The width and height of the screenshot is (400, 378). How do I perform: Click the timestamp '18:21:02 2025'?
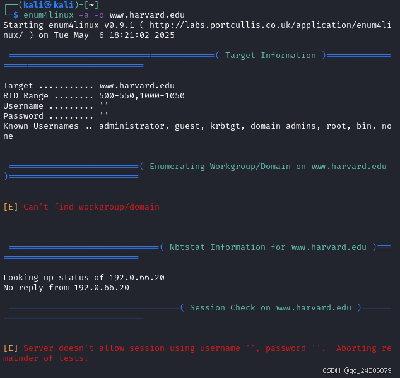pos(142,35)
